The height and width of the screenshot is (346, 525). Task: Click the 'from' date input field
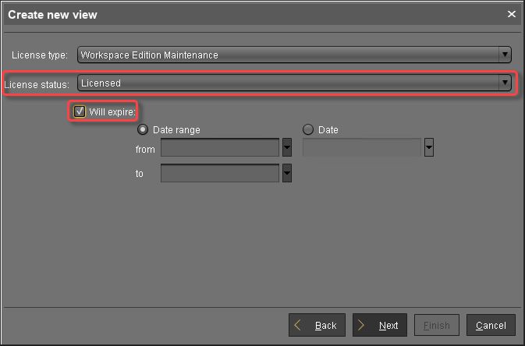tap(219, 148)
